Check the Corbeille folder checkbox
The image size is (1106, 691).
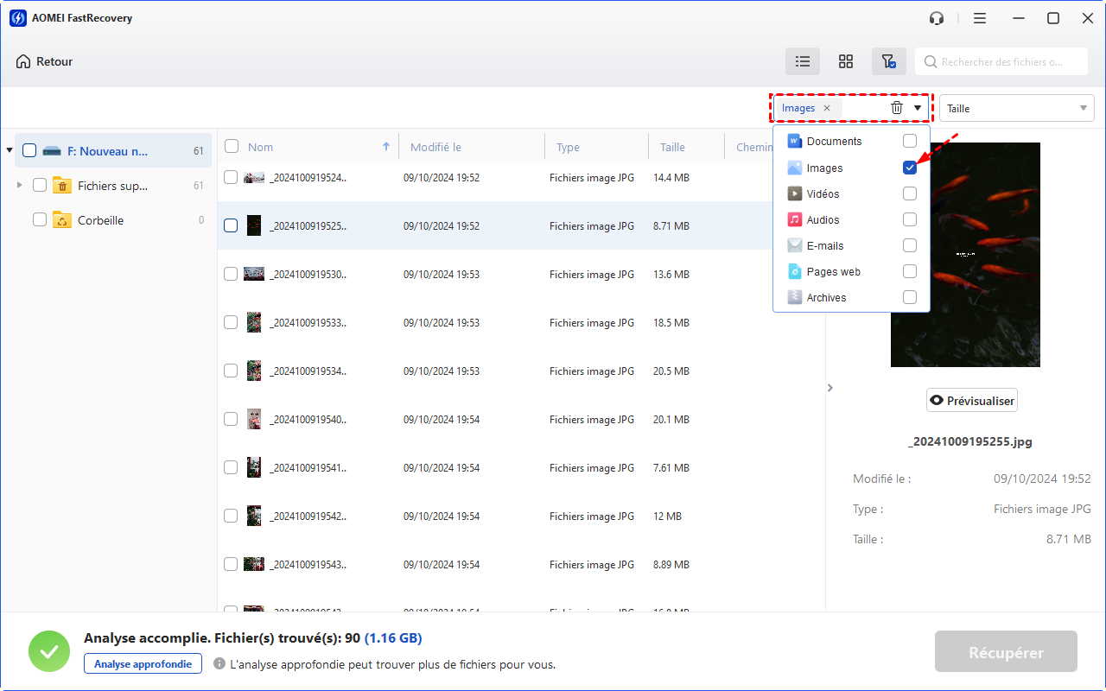coord(40,220)
